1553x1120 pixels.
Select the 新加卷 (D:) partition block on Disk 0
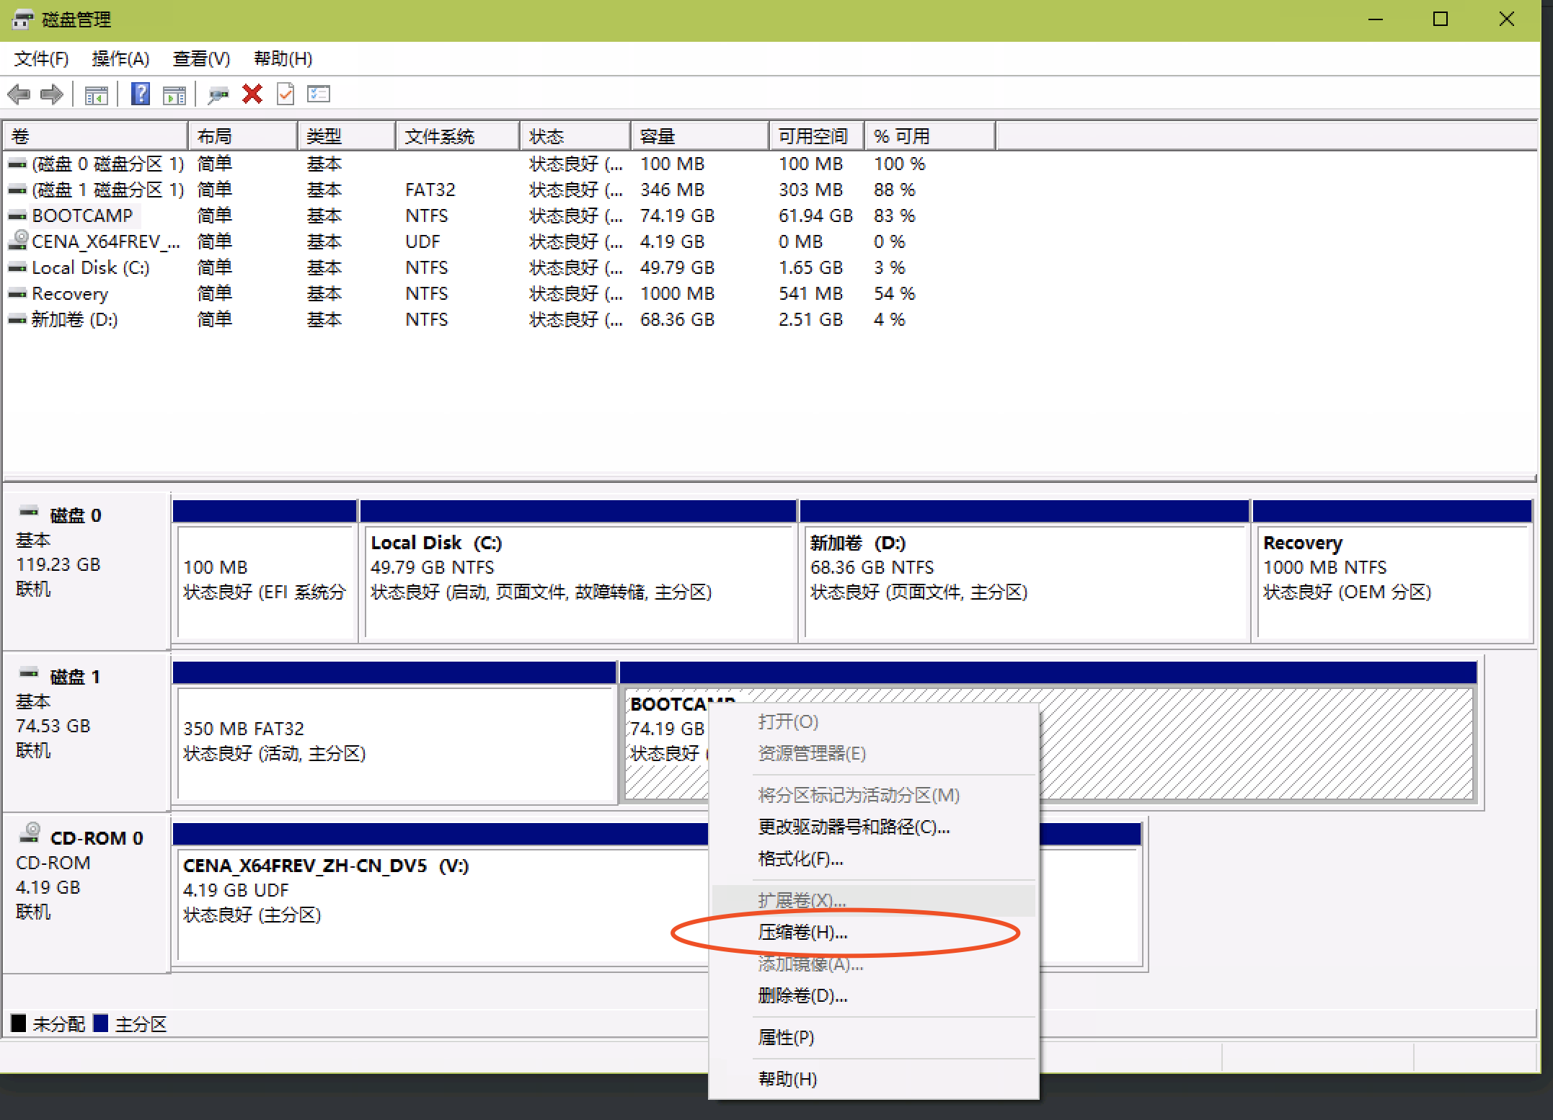pos(1024,584)
